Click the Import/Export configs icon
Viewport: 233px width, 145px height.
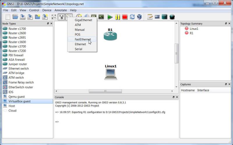[45, 17]
